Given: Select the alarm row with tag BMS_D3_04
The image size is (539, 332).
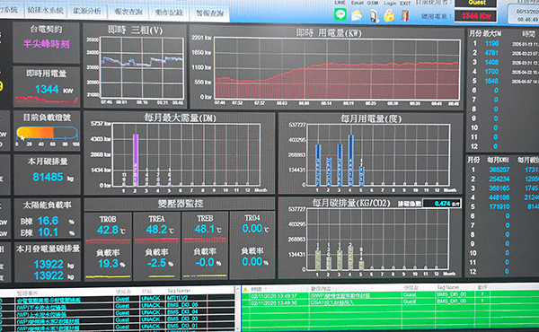Looking at the screenshot, I should [x=117, y=312].
